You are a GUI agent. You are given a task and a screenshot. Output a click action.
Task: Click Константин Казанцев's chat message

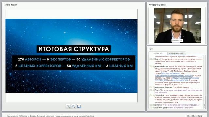pyautogui.click(x=169, y=87)
